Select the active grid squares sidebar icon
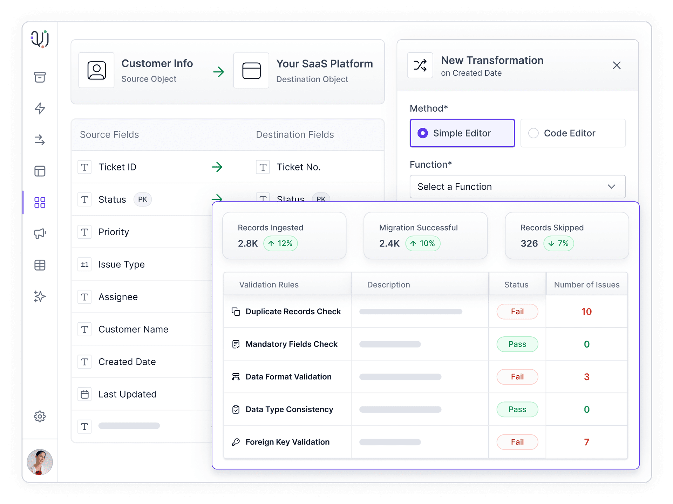The height and width of the screenshot is (504, 673). 40,202
